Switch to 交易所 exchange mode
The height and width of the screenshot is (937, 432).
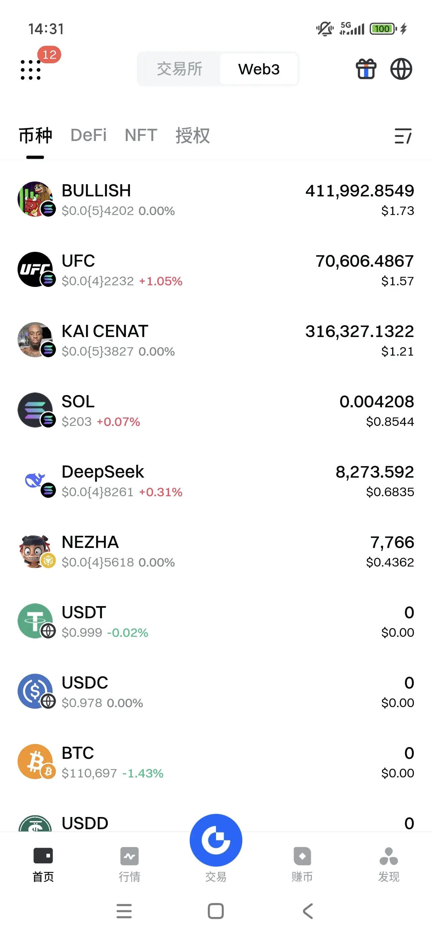pyautogui.click(x=180, y=69)
